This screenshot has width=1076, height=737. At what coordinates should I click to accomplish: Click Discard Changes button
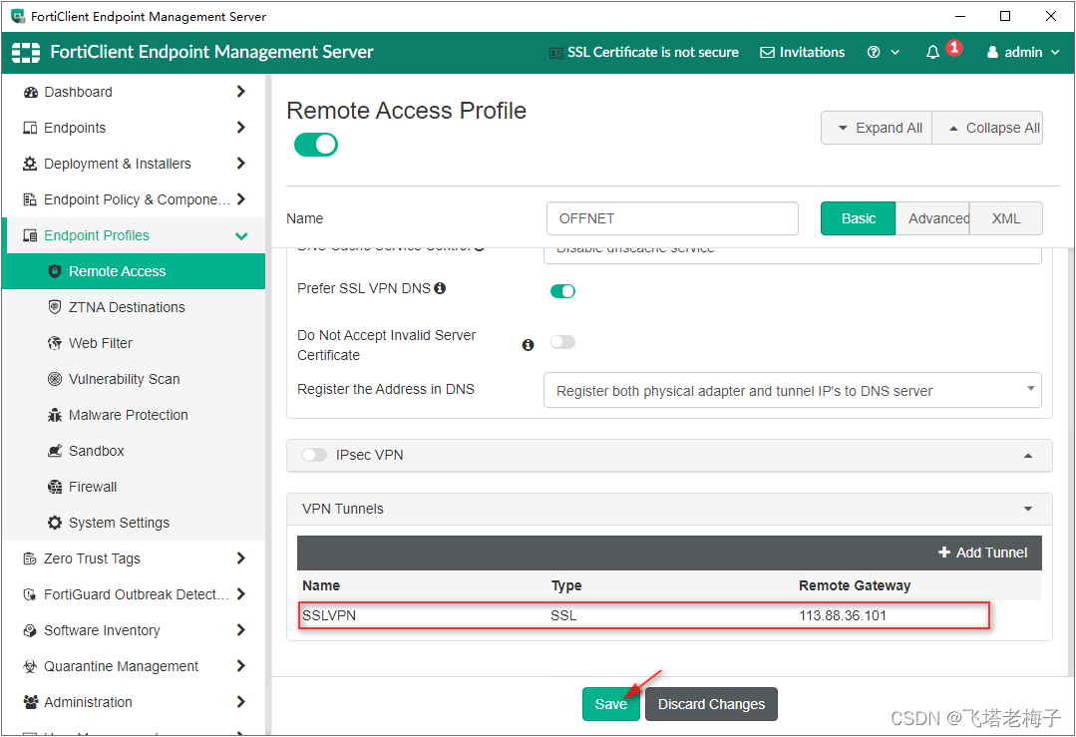click(x=712, y=704)
